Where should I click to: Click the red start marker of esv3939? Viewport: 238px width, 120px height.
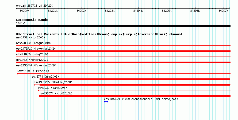[39, 90]
